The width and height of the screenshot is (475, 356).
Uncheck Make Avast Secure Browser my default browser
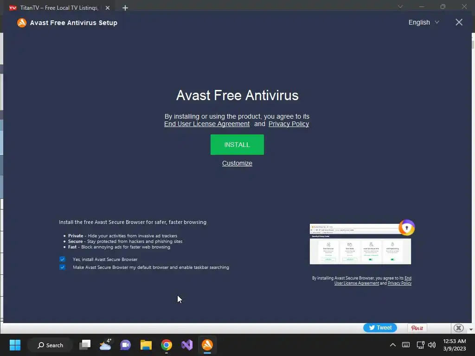click(x=62, y=267)
